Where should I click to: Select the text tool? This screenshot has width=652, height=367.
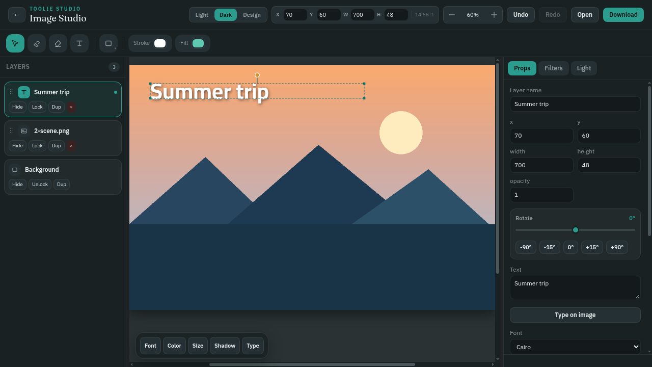click(x=79, y=43)
